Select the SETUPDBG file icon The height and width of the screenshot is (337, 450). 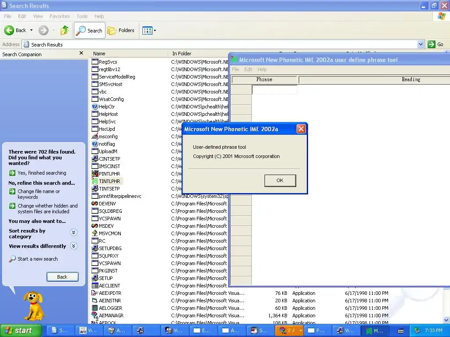pyautogui.click(x=95, y=248)
